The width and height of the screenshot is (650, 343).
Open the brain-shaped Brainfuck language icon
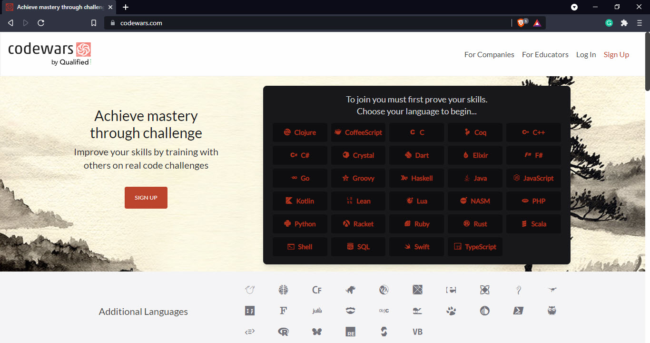point(284,290)
